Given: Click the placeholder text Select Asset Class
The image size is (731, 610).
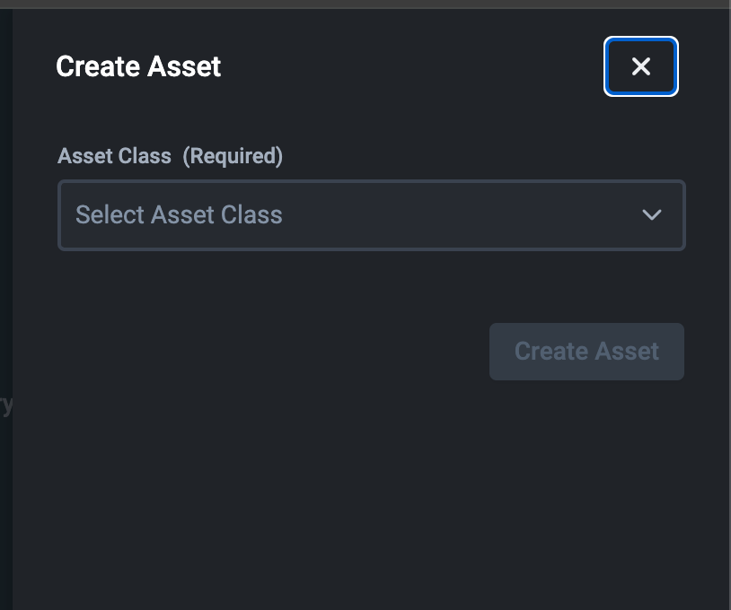Looking at the screenshot, I should [x=179, y=214].
